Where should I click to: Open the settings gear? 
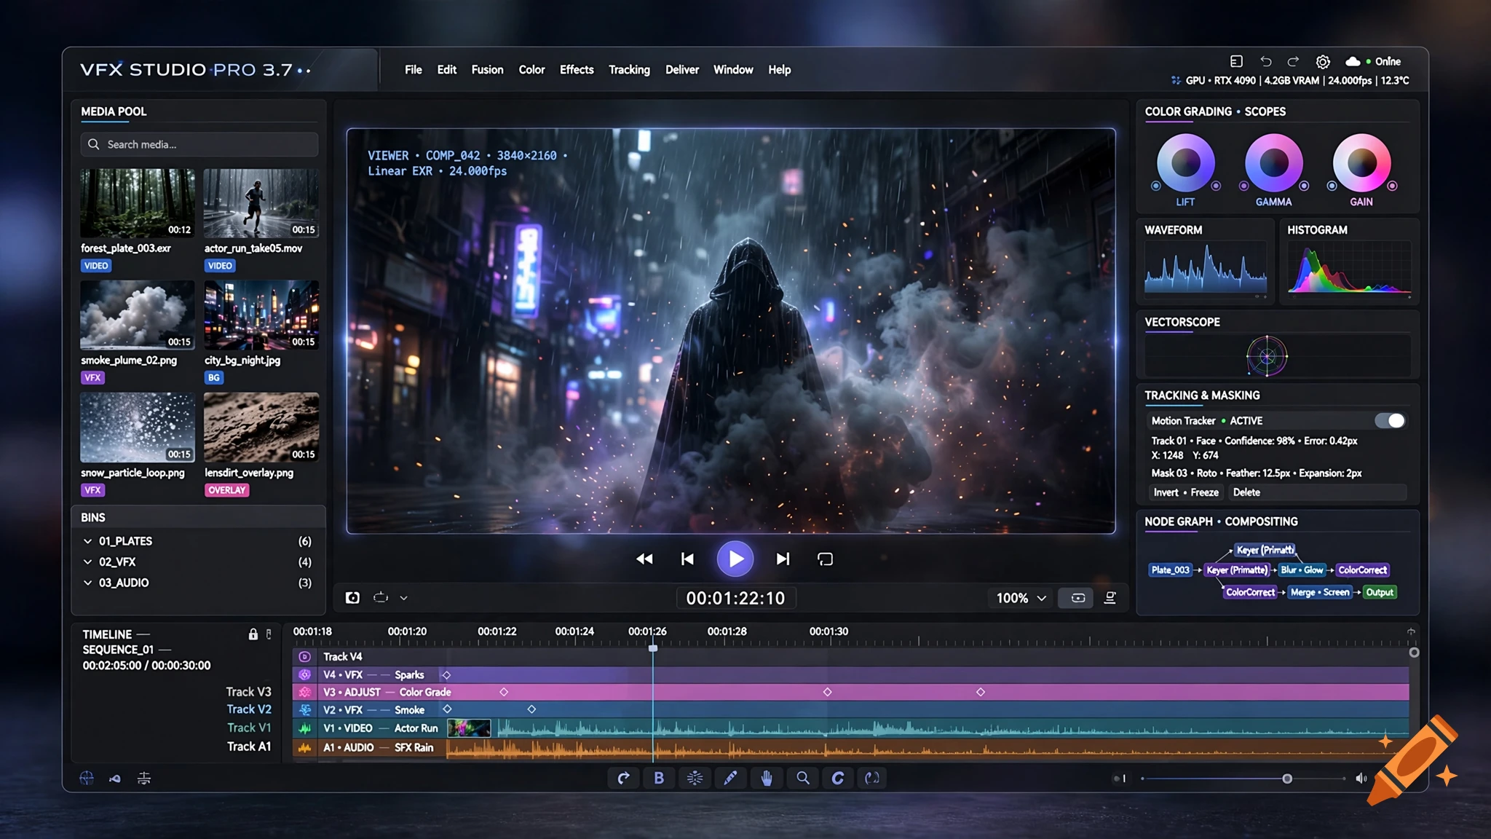(1323, 62)
